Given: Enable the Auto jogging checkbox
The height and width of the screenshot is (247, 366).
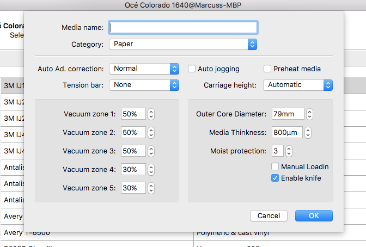Looking at the screenshot, I should (192, 69).
